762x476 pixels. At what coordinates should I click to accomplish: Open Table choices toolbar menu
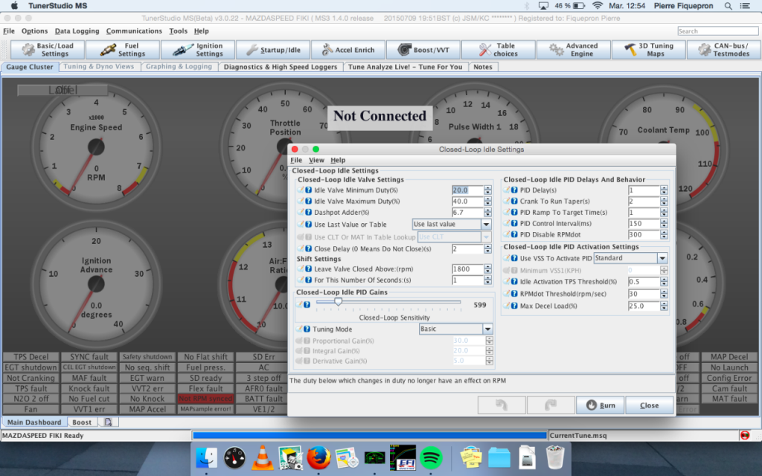(499, 50)
